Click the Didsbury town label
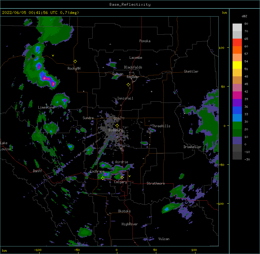The width and height of the screenshot is (260, 254). 116,130
